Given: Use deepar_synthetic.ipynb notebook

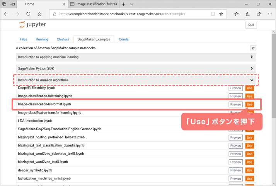Looking at the screenshot, I should pyautogui.click(x=250, y=170).
